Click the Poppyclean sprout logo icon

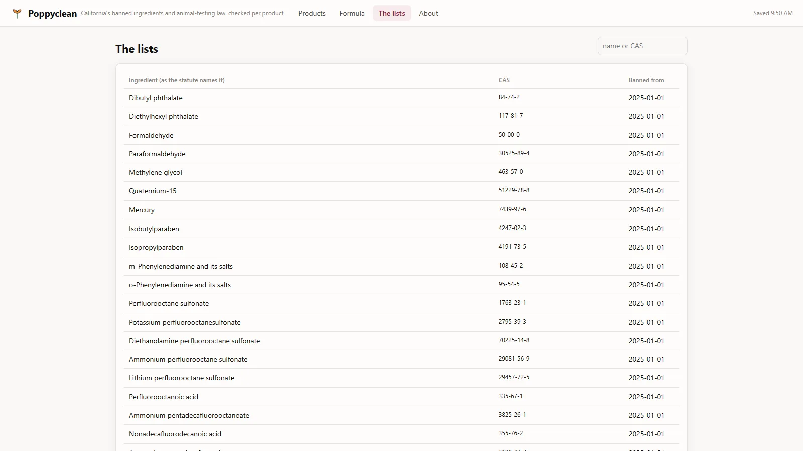(17, 14)
